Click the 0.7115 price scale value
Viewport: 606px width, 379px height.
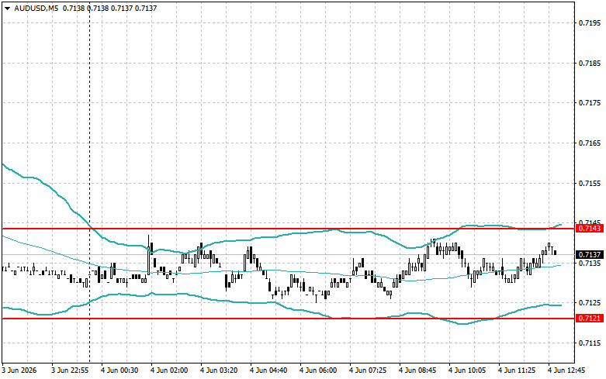click(590, 343)
